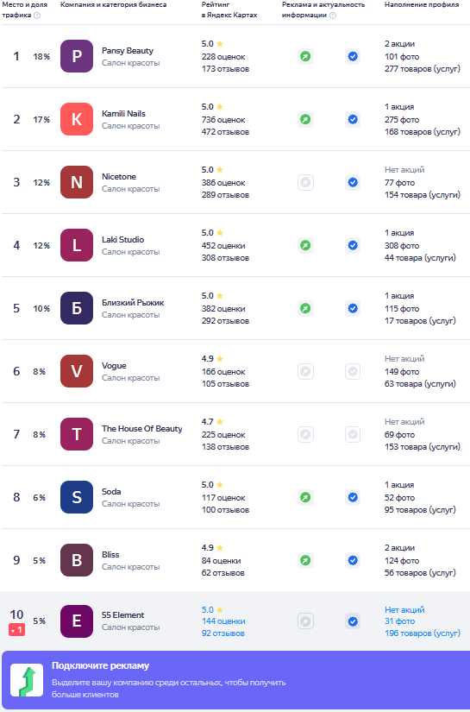
Task: Click the red position change badge for 55 Element
Action: click(x=16, y=630)
